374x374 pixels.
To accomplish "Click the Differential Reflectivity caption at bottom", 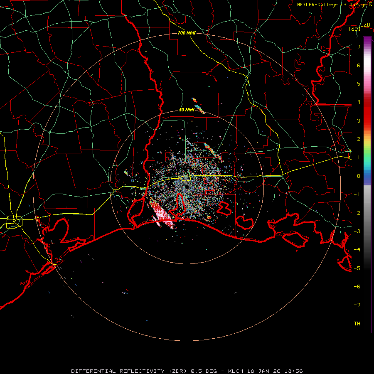I will (187, 371).
